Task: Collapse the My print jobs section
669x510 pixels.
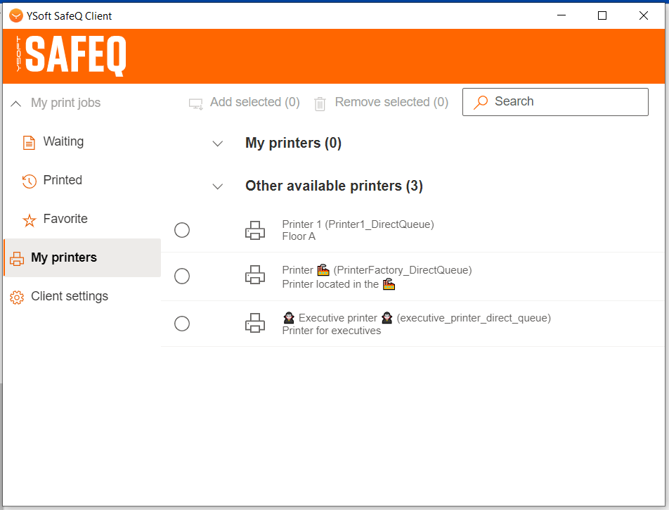Action: point(16,103)
